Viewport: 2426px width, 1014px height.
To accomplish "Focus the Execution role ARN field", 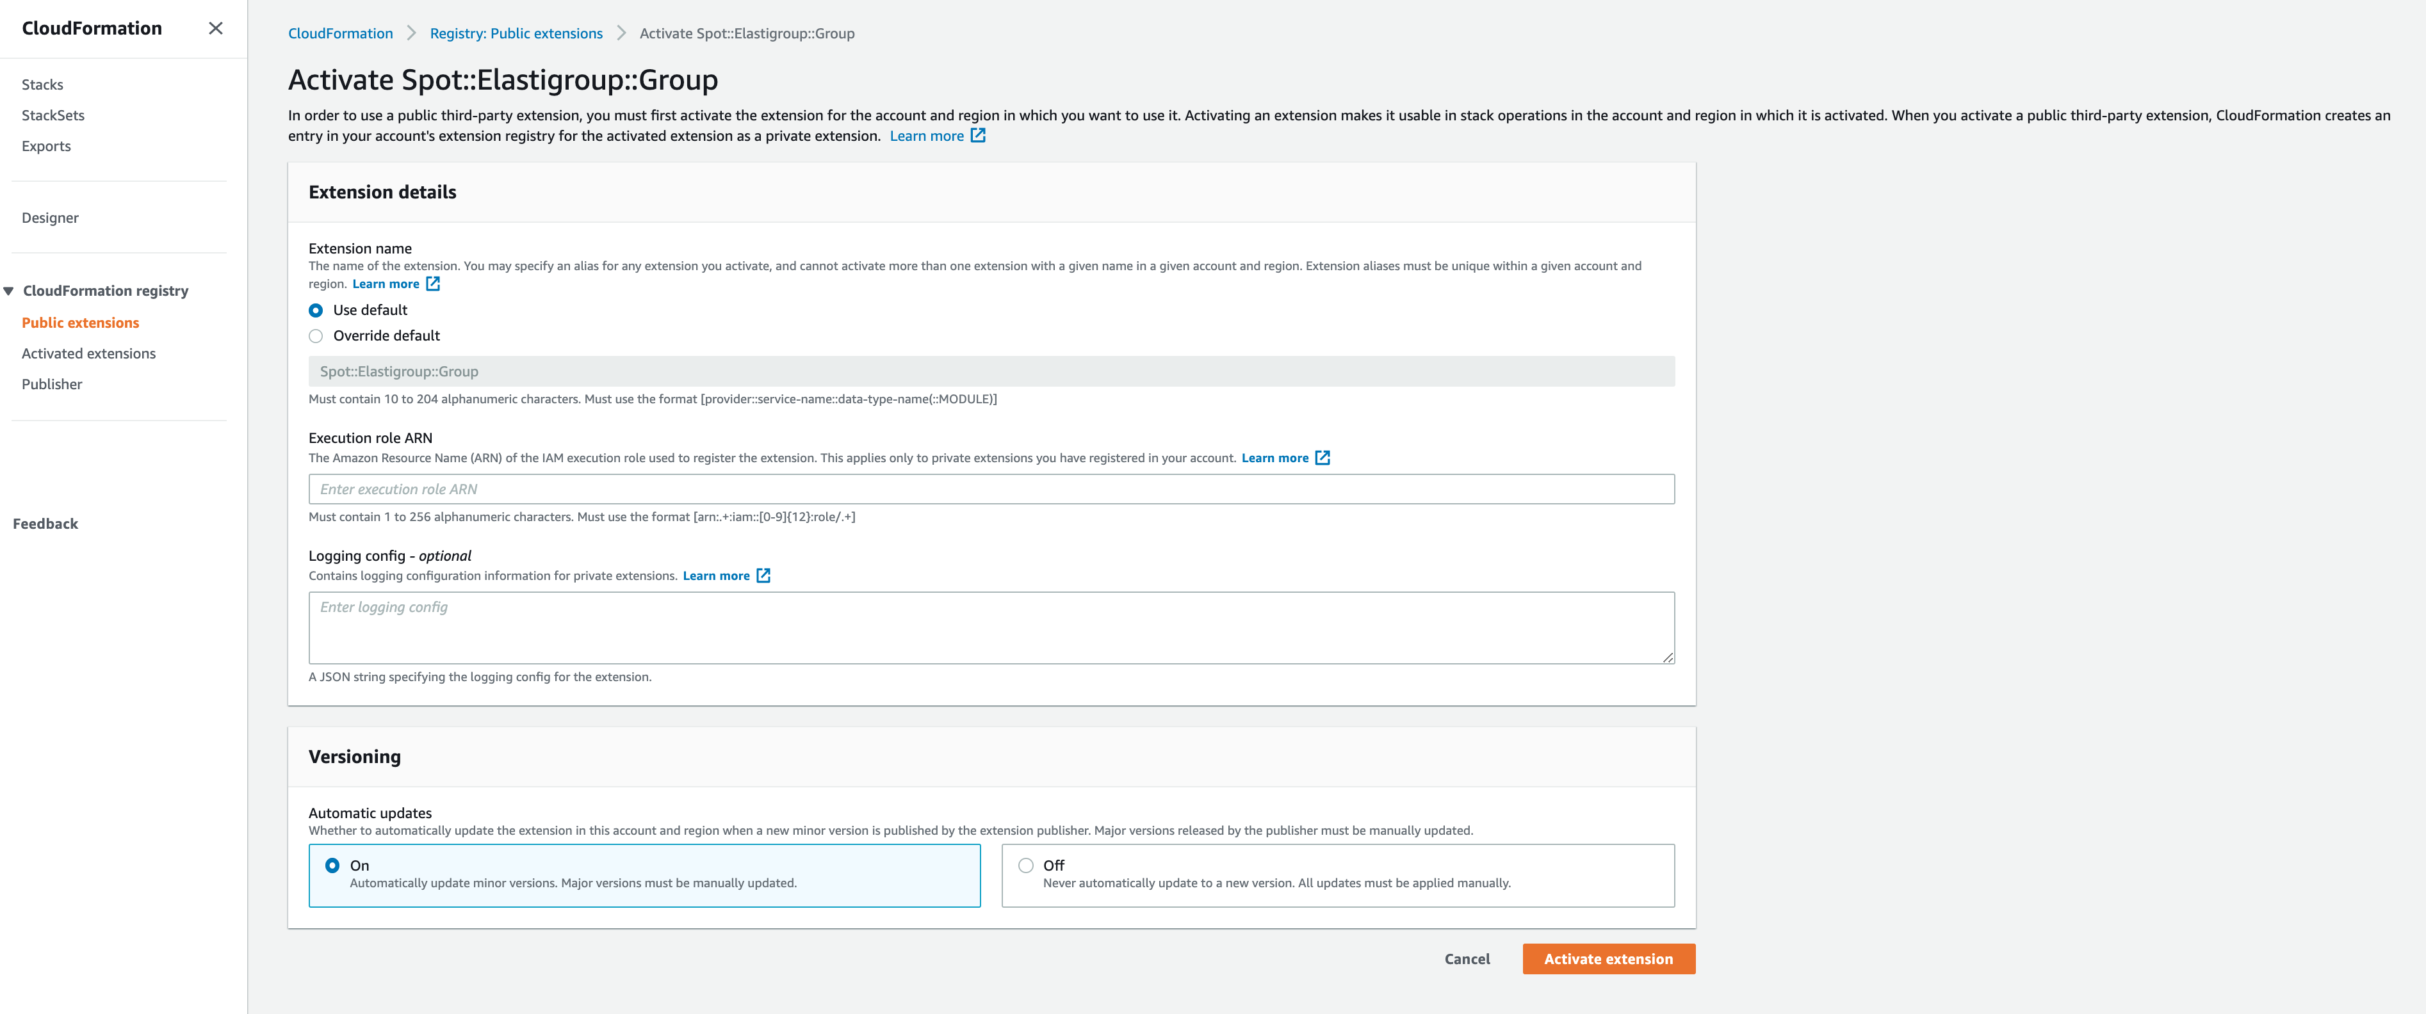I will click(x=991, y=490).
